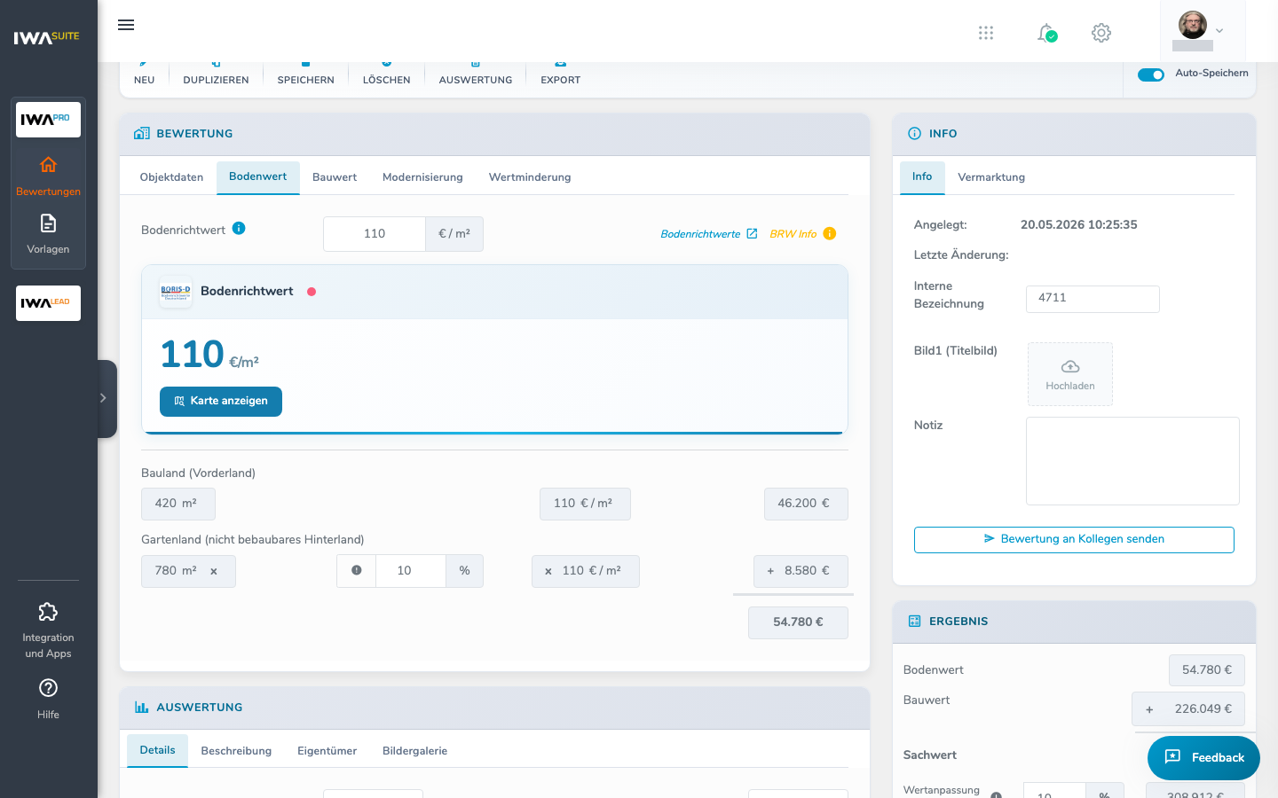Click INFO panel header icon
Viewport: 1278px width, 798px height.
[915, 134]
